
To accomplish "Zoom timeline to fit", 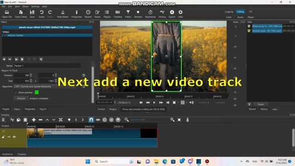I will click(179, 120).
